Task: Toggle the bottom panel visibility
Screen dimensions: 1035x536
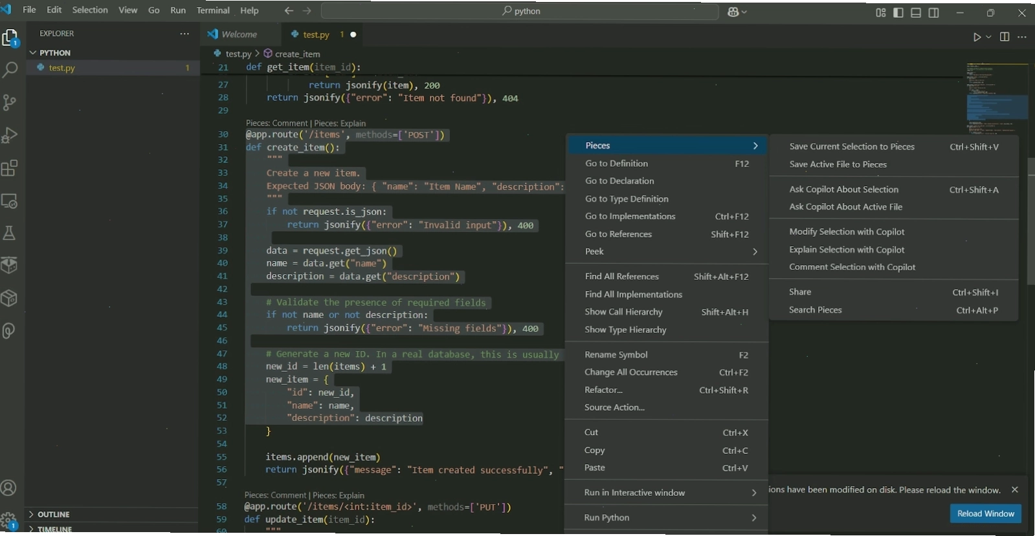Action: (x=916, y=12)
